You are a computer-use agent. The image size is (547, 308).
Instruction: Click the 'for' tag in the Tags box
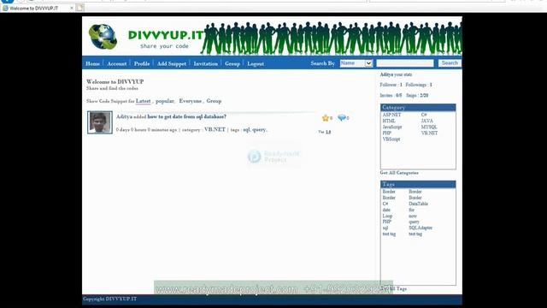pos(412,210)
